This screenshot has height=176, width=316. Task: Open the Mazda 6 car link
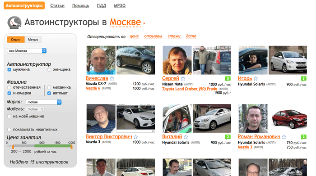click(x=93, y=88)
